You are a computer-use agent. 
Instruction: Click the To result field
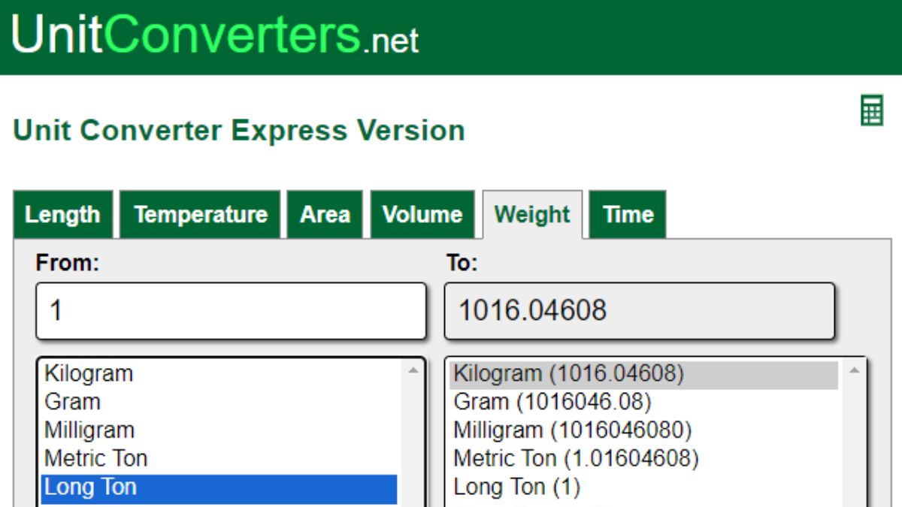(x=639, y=311)
